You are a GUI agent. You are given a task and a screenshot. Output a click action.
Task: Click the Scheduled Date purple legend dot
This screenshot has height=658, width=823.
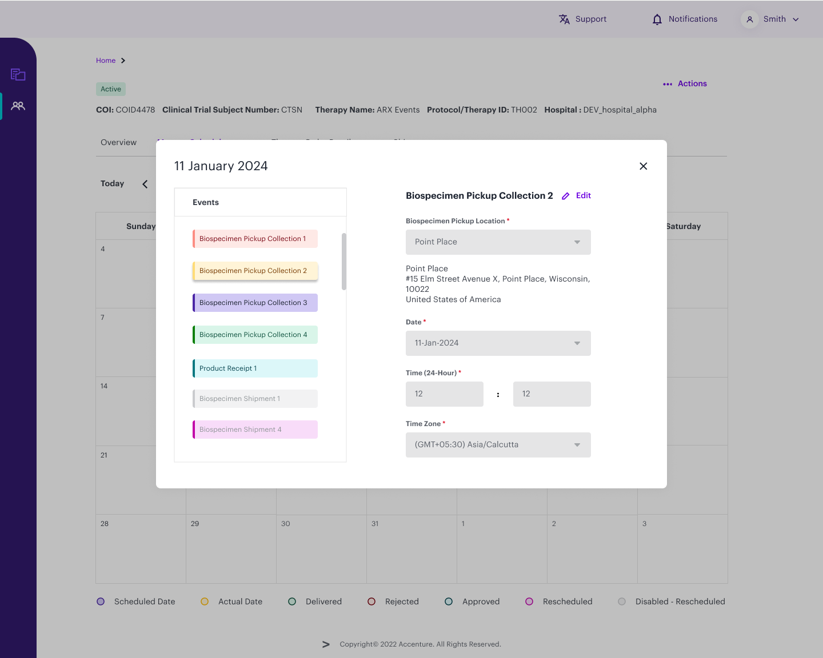coord(101,601)
